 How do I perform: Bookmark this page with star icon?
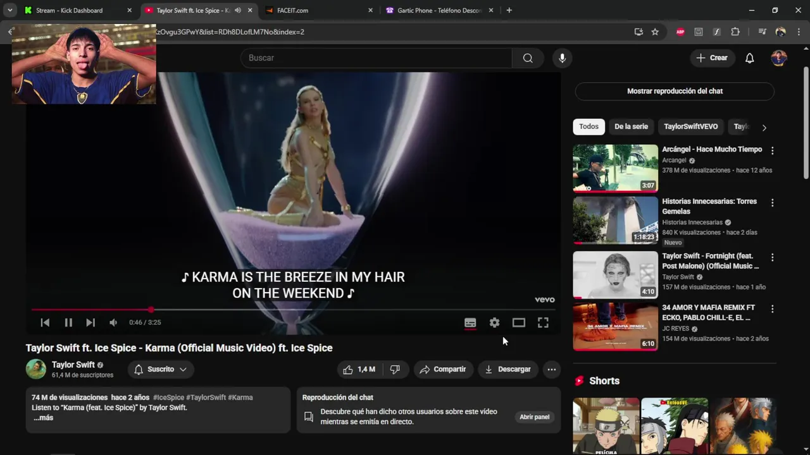click(x=655, y=32)
